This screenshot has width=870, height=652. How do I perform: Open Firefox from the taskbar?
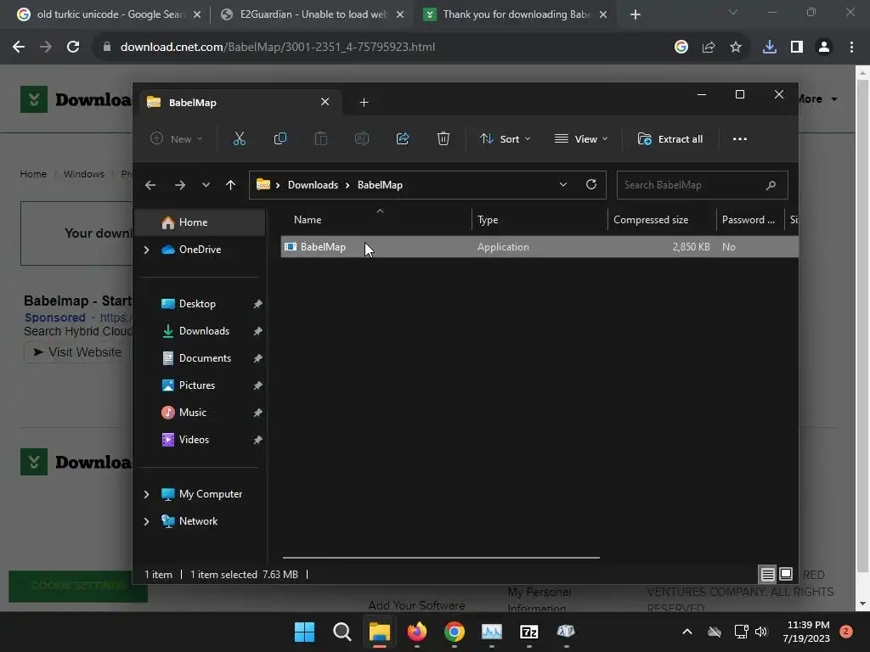click(x=417, y=632)
